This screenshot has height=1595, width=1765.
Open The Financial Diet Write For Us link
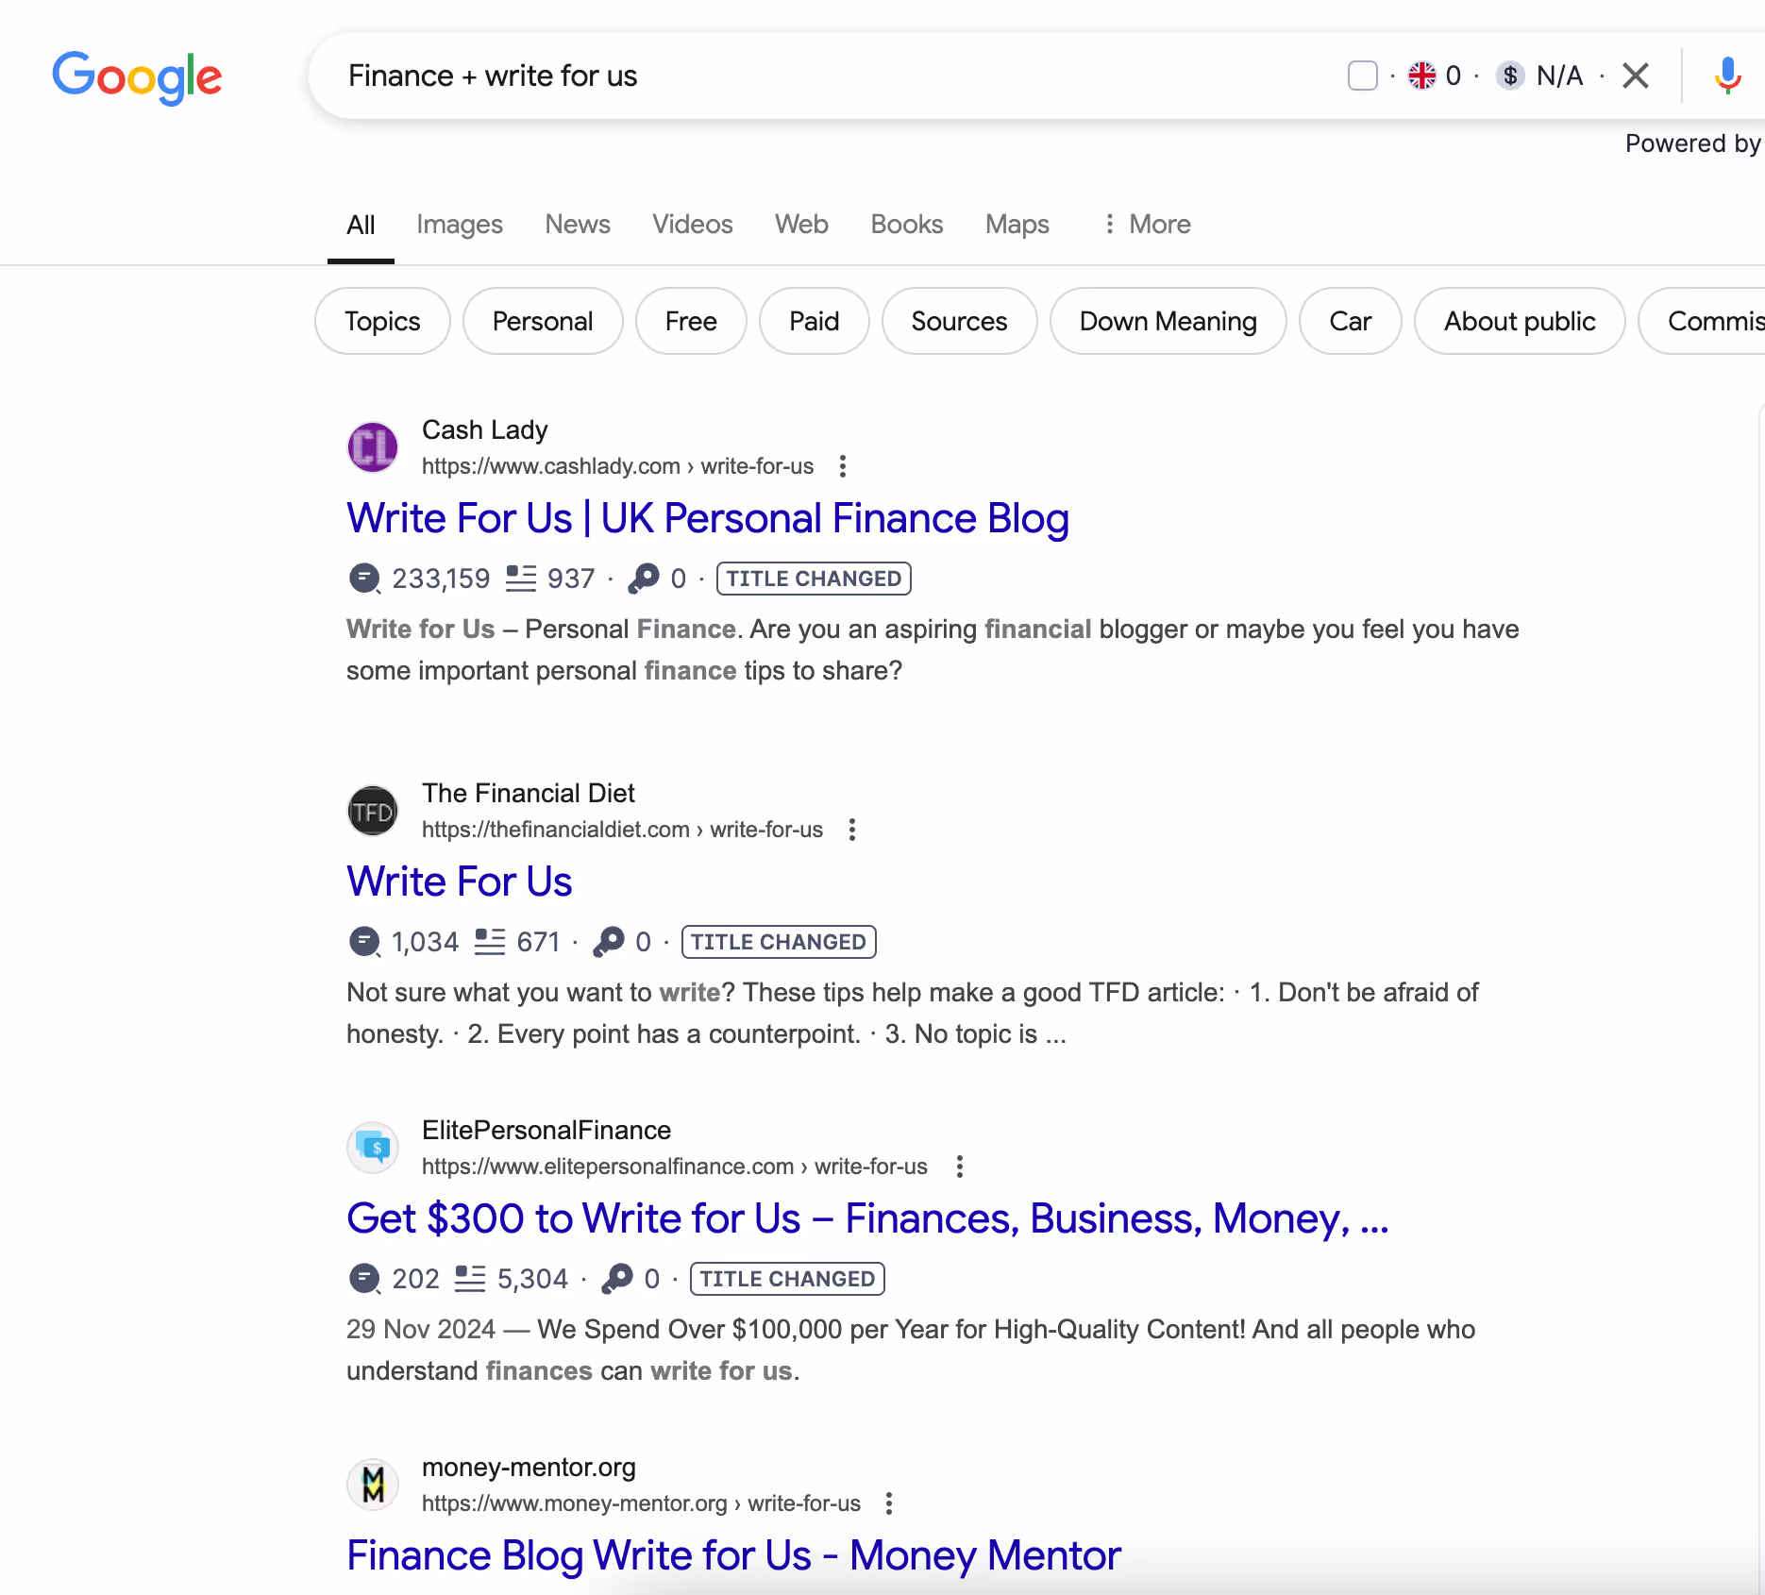[x=460, y=881]
